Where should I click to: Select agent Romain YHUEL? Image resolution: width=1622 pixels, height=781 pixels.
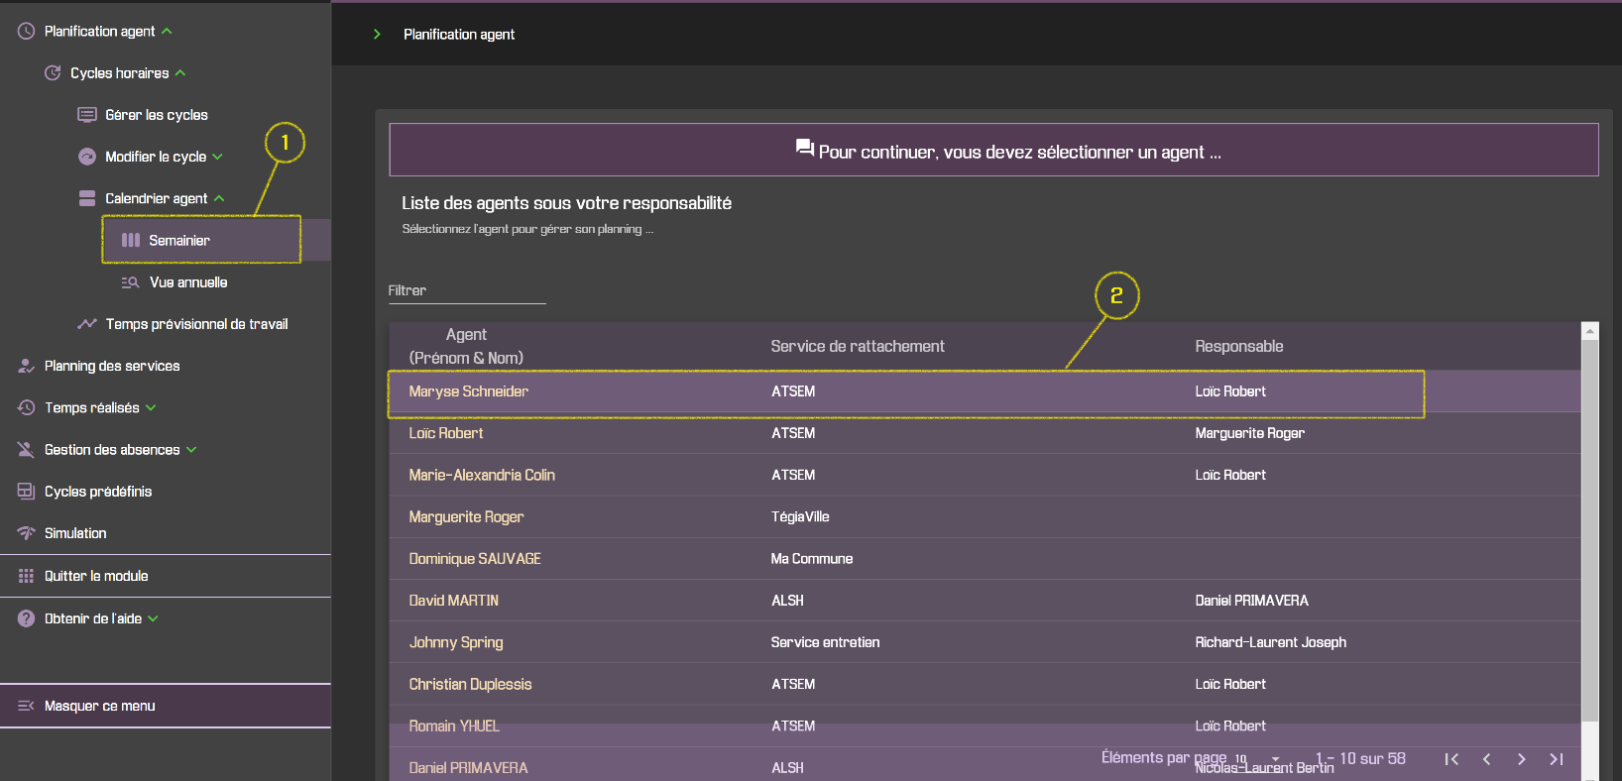(454, 726)
